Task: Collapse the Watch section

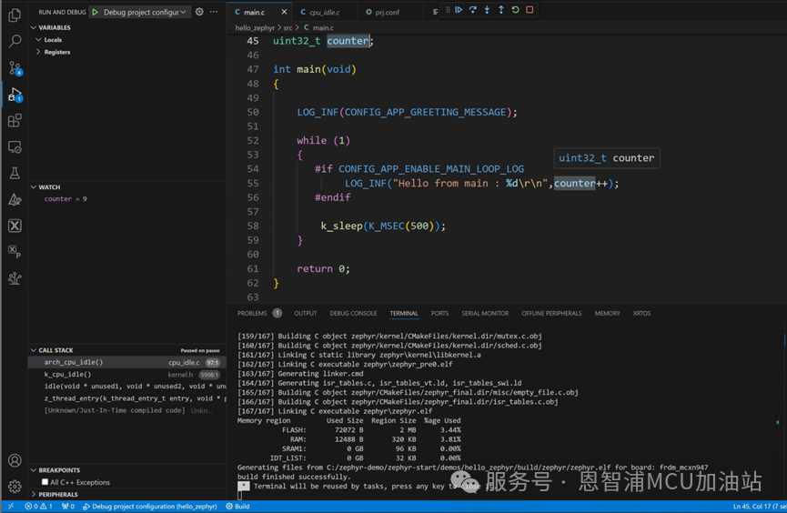Action: (49, 187)
